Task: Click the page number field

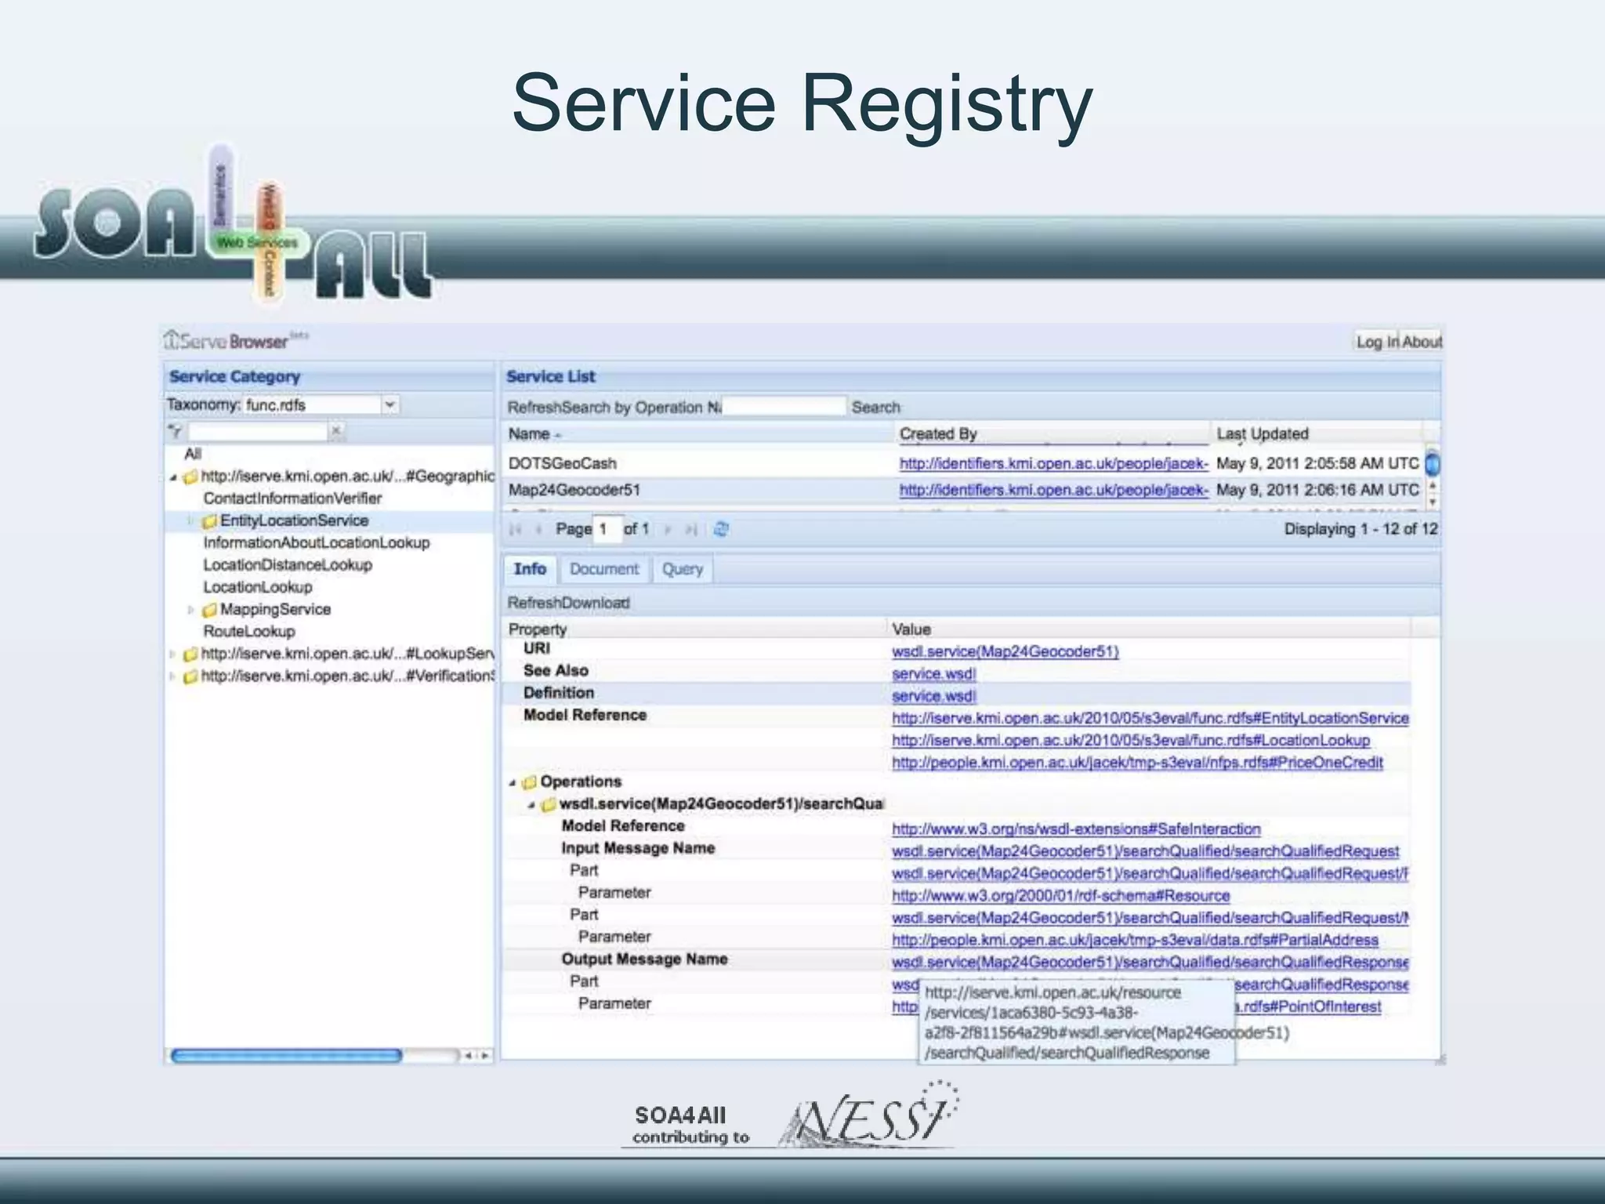Action: pyautogui.click(x=608, y=529)
